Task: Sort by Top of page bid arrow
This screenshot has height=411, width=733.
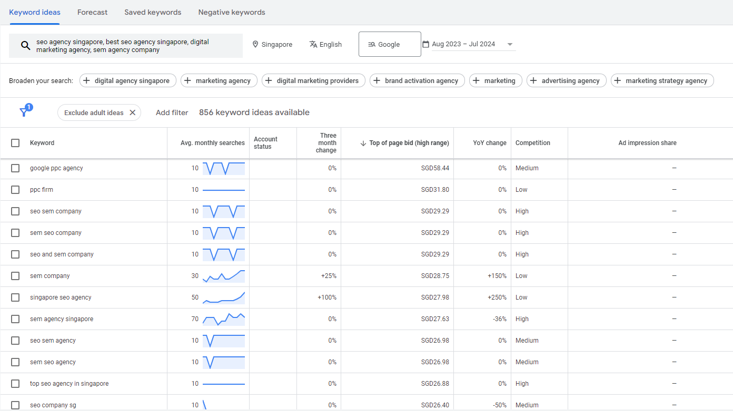Action: [363, 143]
